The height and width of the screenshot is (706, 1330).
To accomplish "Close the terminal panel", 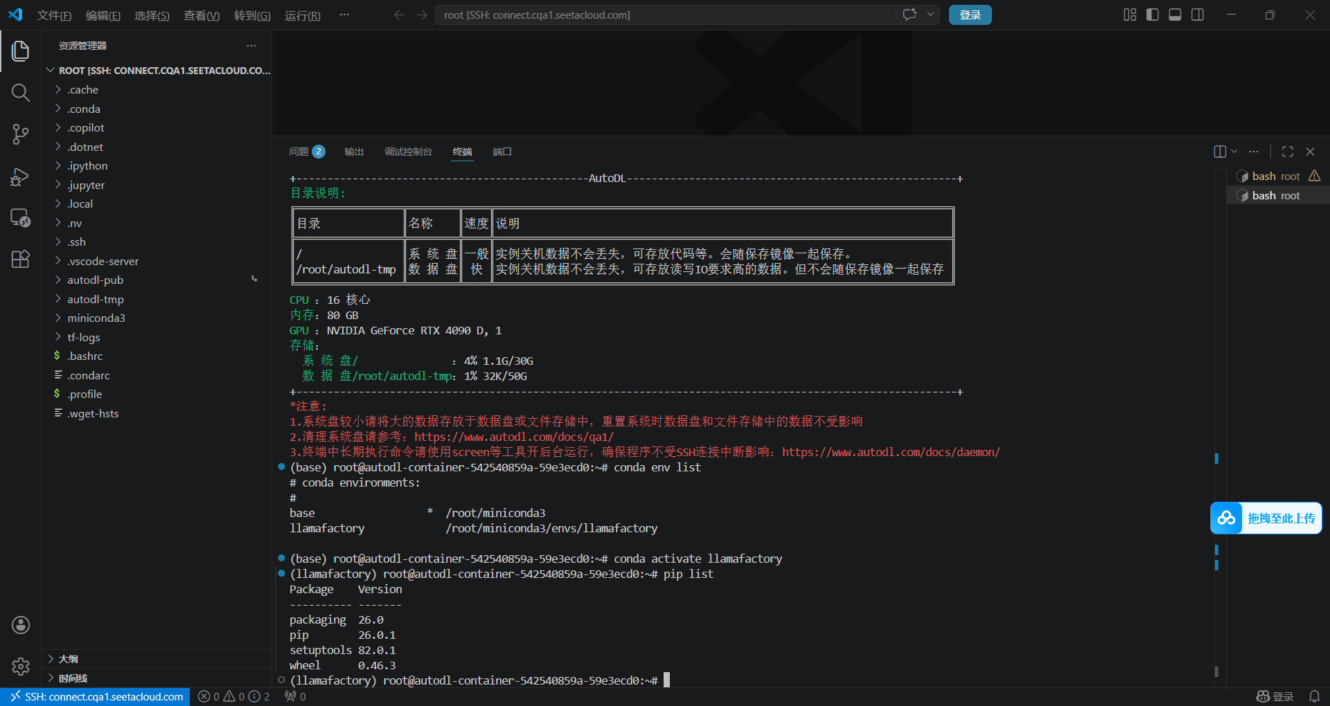I will click(x=1310, y=152).
